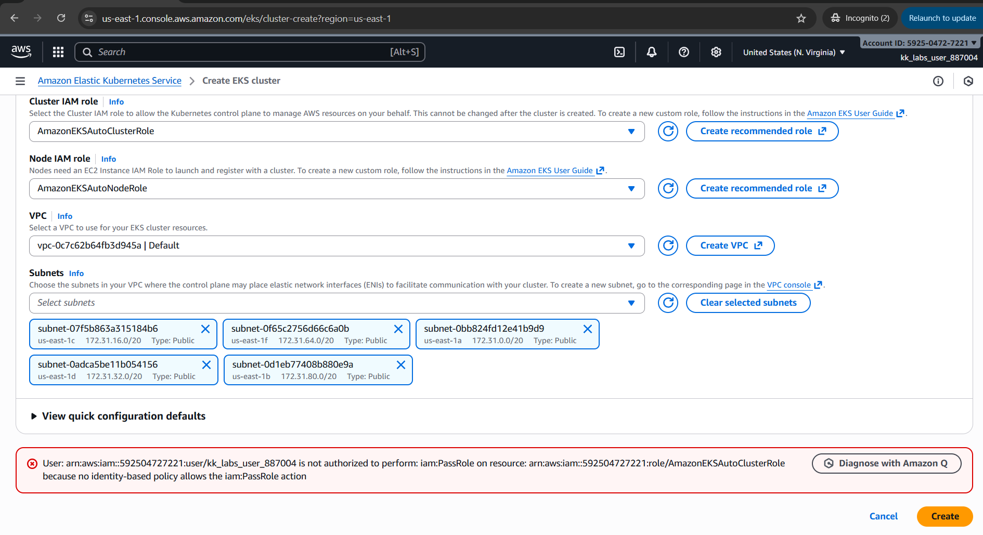The width and height of the screenshot is (983, 535).
Task: Focus the AWS console Search field
Action: coord(250,52)
